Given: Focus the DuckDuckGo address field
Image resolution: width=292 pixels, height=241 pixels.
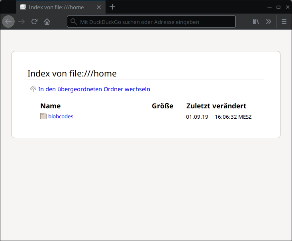Looking at the screenshot, I should [x=151, y=22].
